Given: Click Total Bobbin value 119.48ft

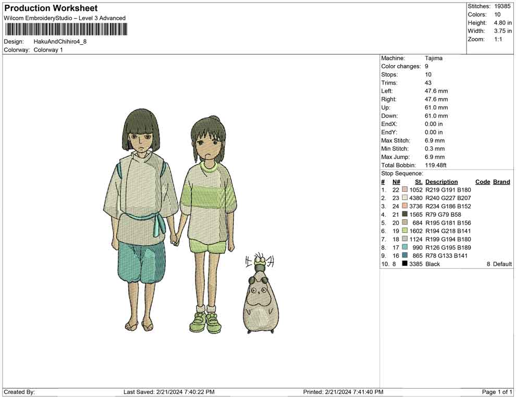Looking at the screenshot, I should [x=435, y=165].
